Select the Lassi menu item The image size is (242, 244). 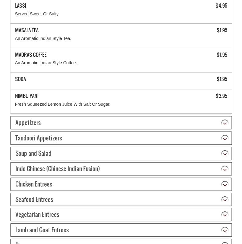tap(121, 11)
